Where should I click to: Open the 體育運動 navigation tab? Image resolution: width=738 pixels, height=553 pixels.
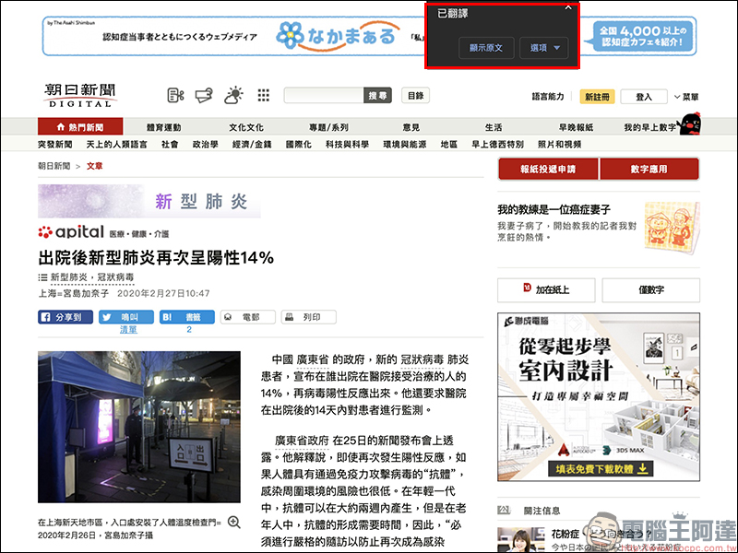coord(164,127)
